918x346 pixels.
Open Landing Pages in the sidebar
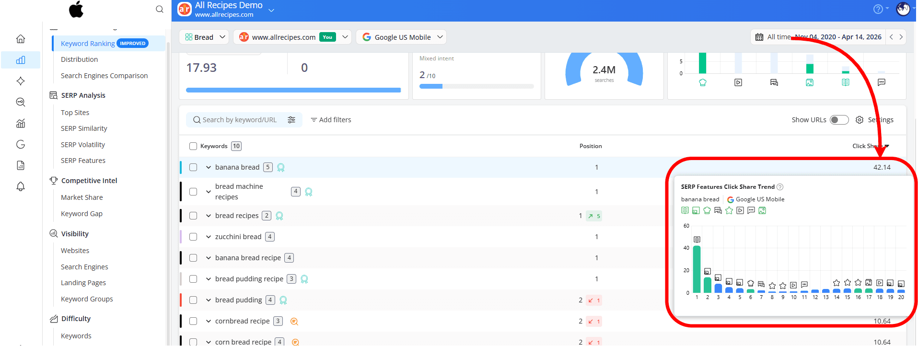tap(83, 283)
